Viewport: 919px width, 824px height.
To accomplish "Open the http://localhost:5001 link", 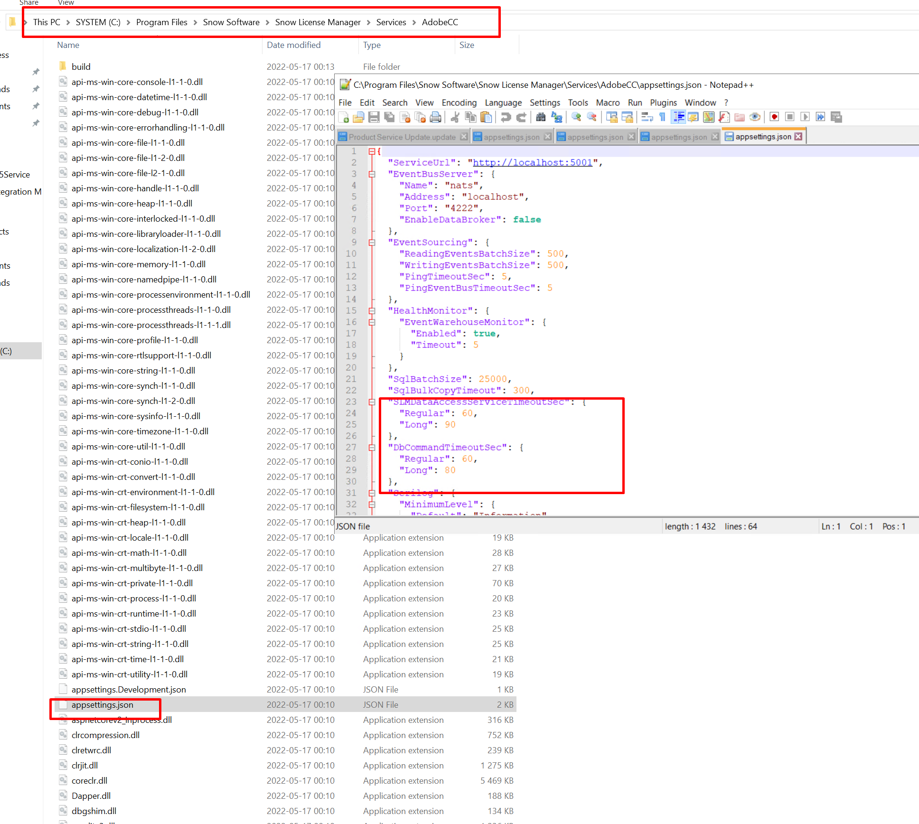I will click(x=533, y=163).
